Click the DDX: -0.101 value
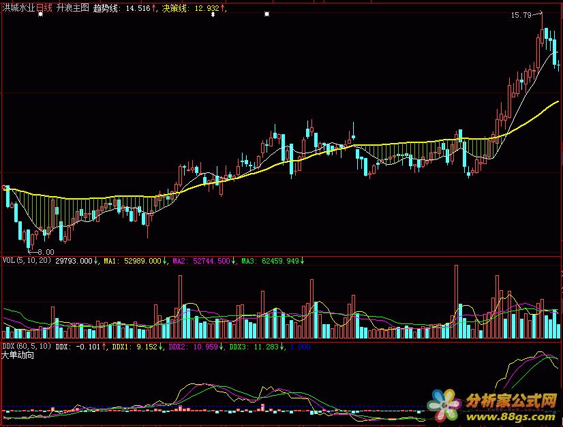563x427 pixels. [78, 347]
